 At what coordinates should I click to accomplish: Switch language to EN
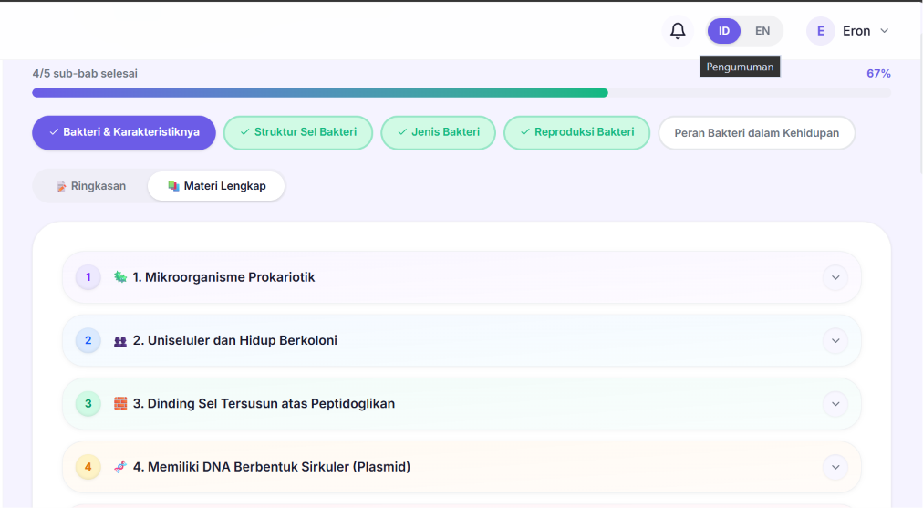point(762,31)
